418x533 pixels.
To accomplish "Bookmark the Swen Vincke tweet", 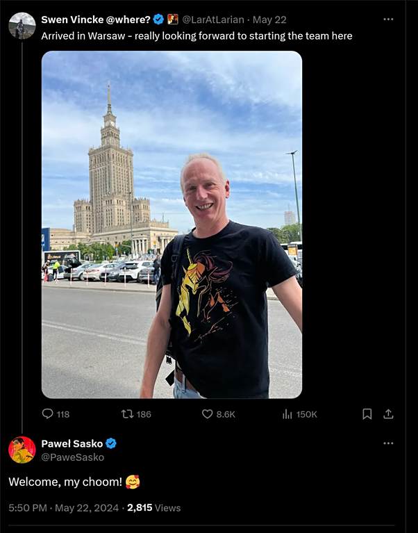I will pyautogui.click(x=367, y=413).
